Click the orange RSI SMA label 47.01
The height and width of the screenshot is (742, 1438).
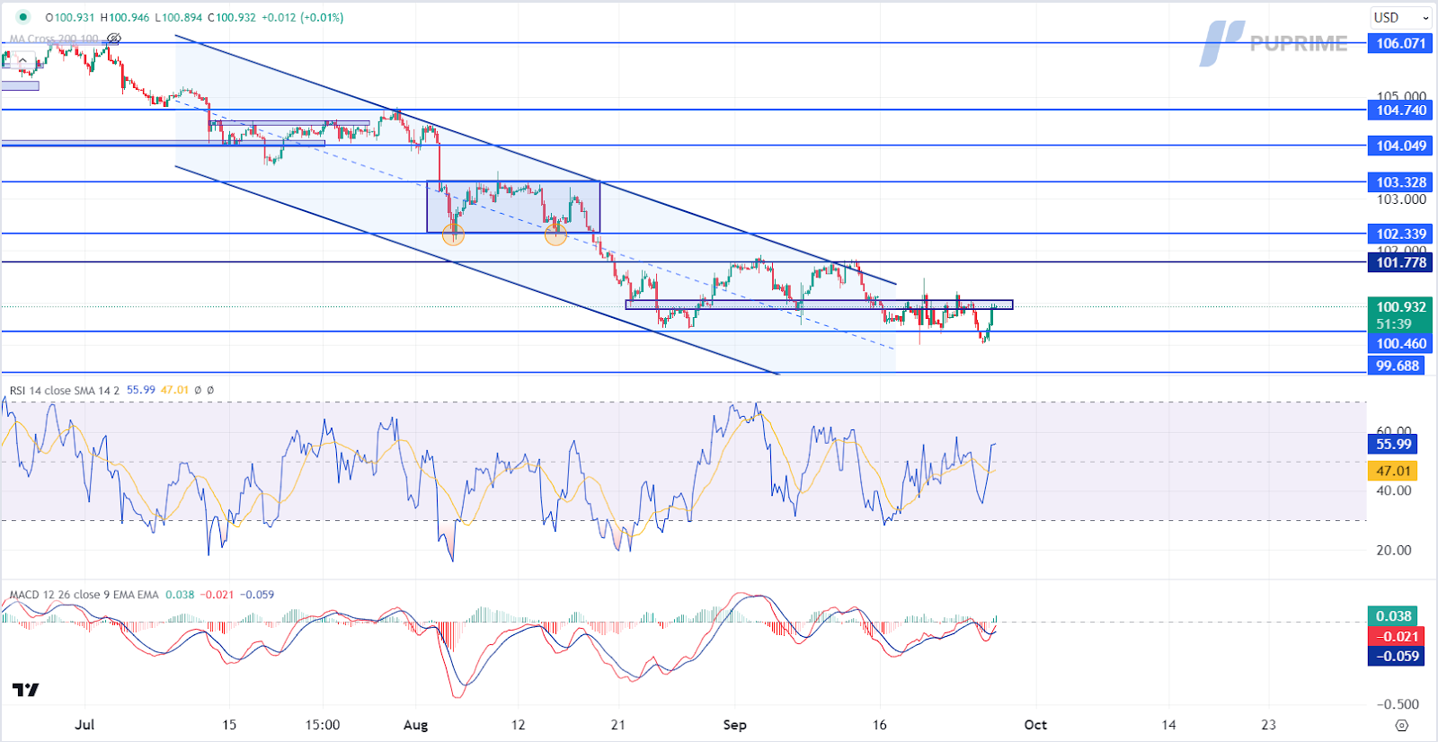pyautogui.click(x=1393, y=471)
